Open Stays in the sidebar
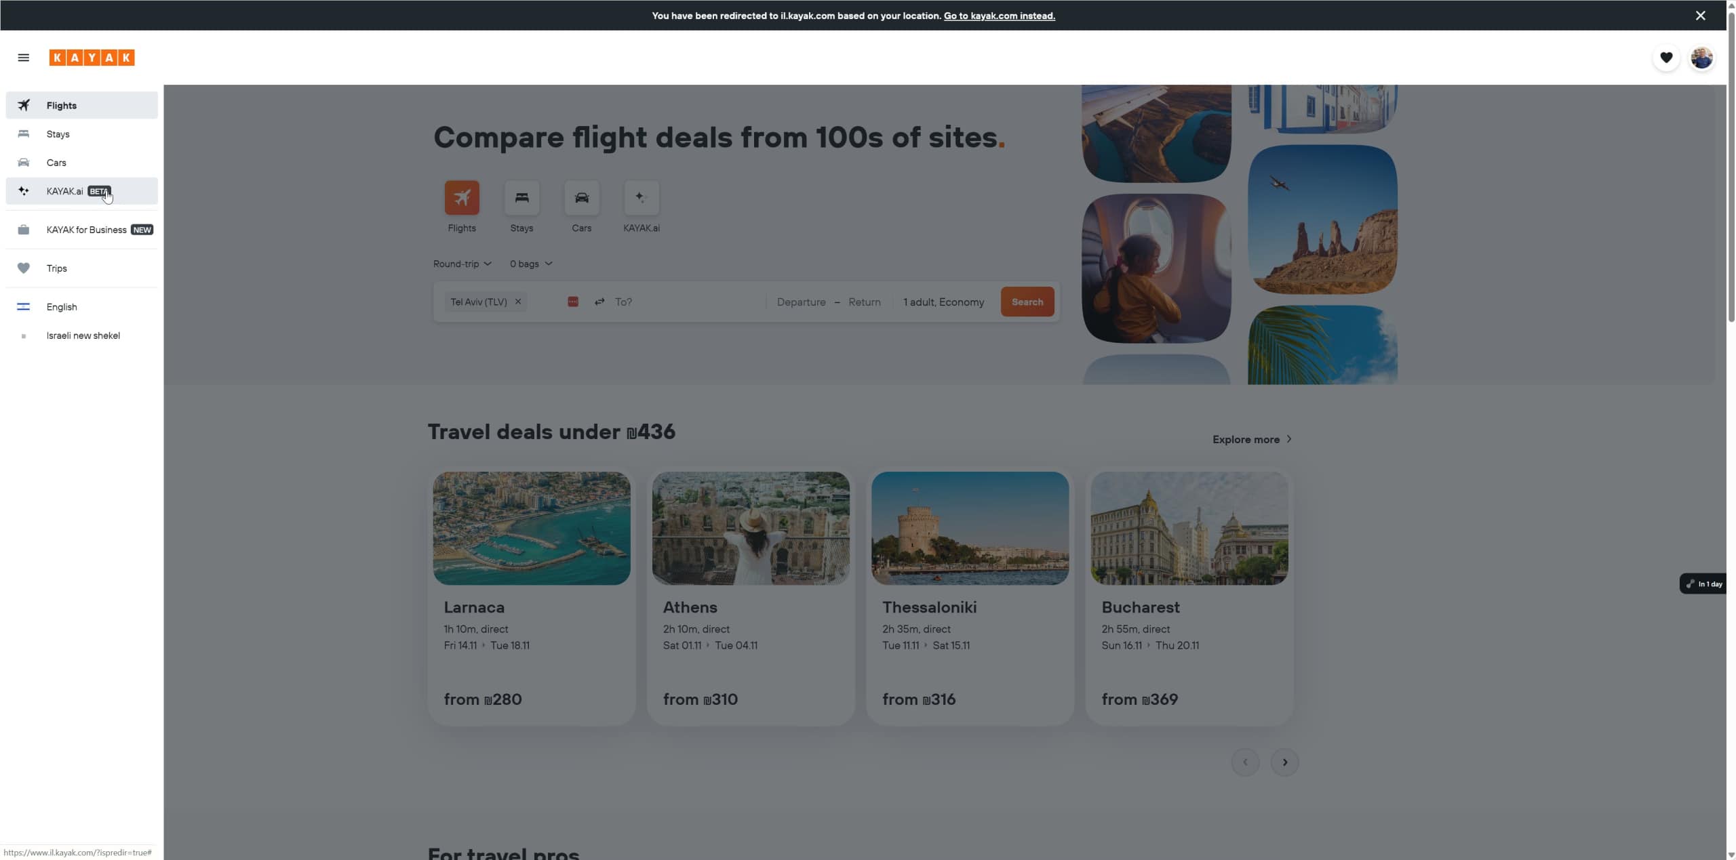Screen dimensions: 1736x860 pos(58,134)
